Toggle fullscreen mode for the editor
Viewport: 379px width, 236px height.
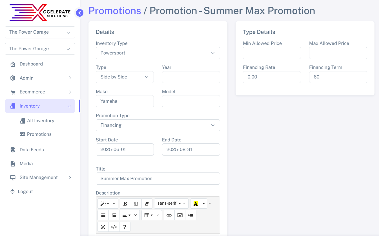click(x=103, y=227)
